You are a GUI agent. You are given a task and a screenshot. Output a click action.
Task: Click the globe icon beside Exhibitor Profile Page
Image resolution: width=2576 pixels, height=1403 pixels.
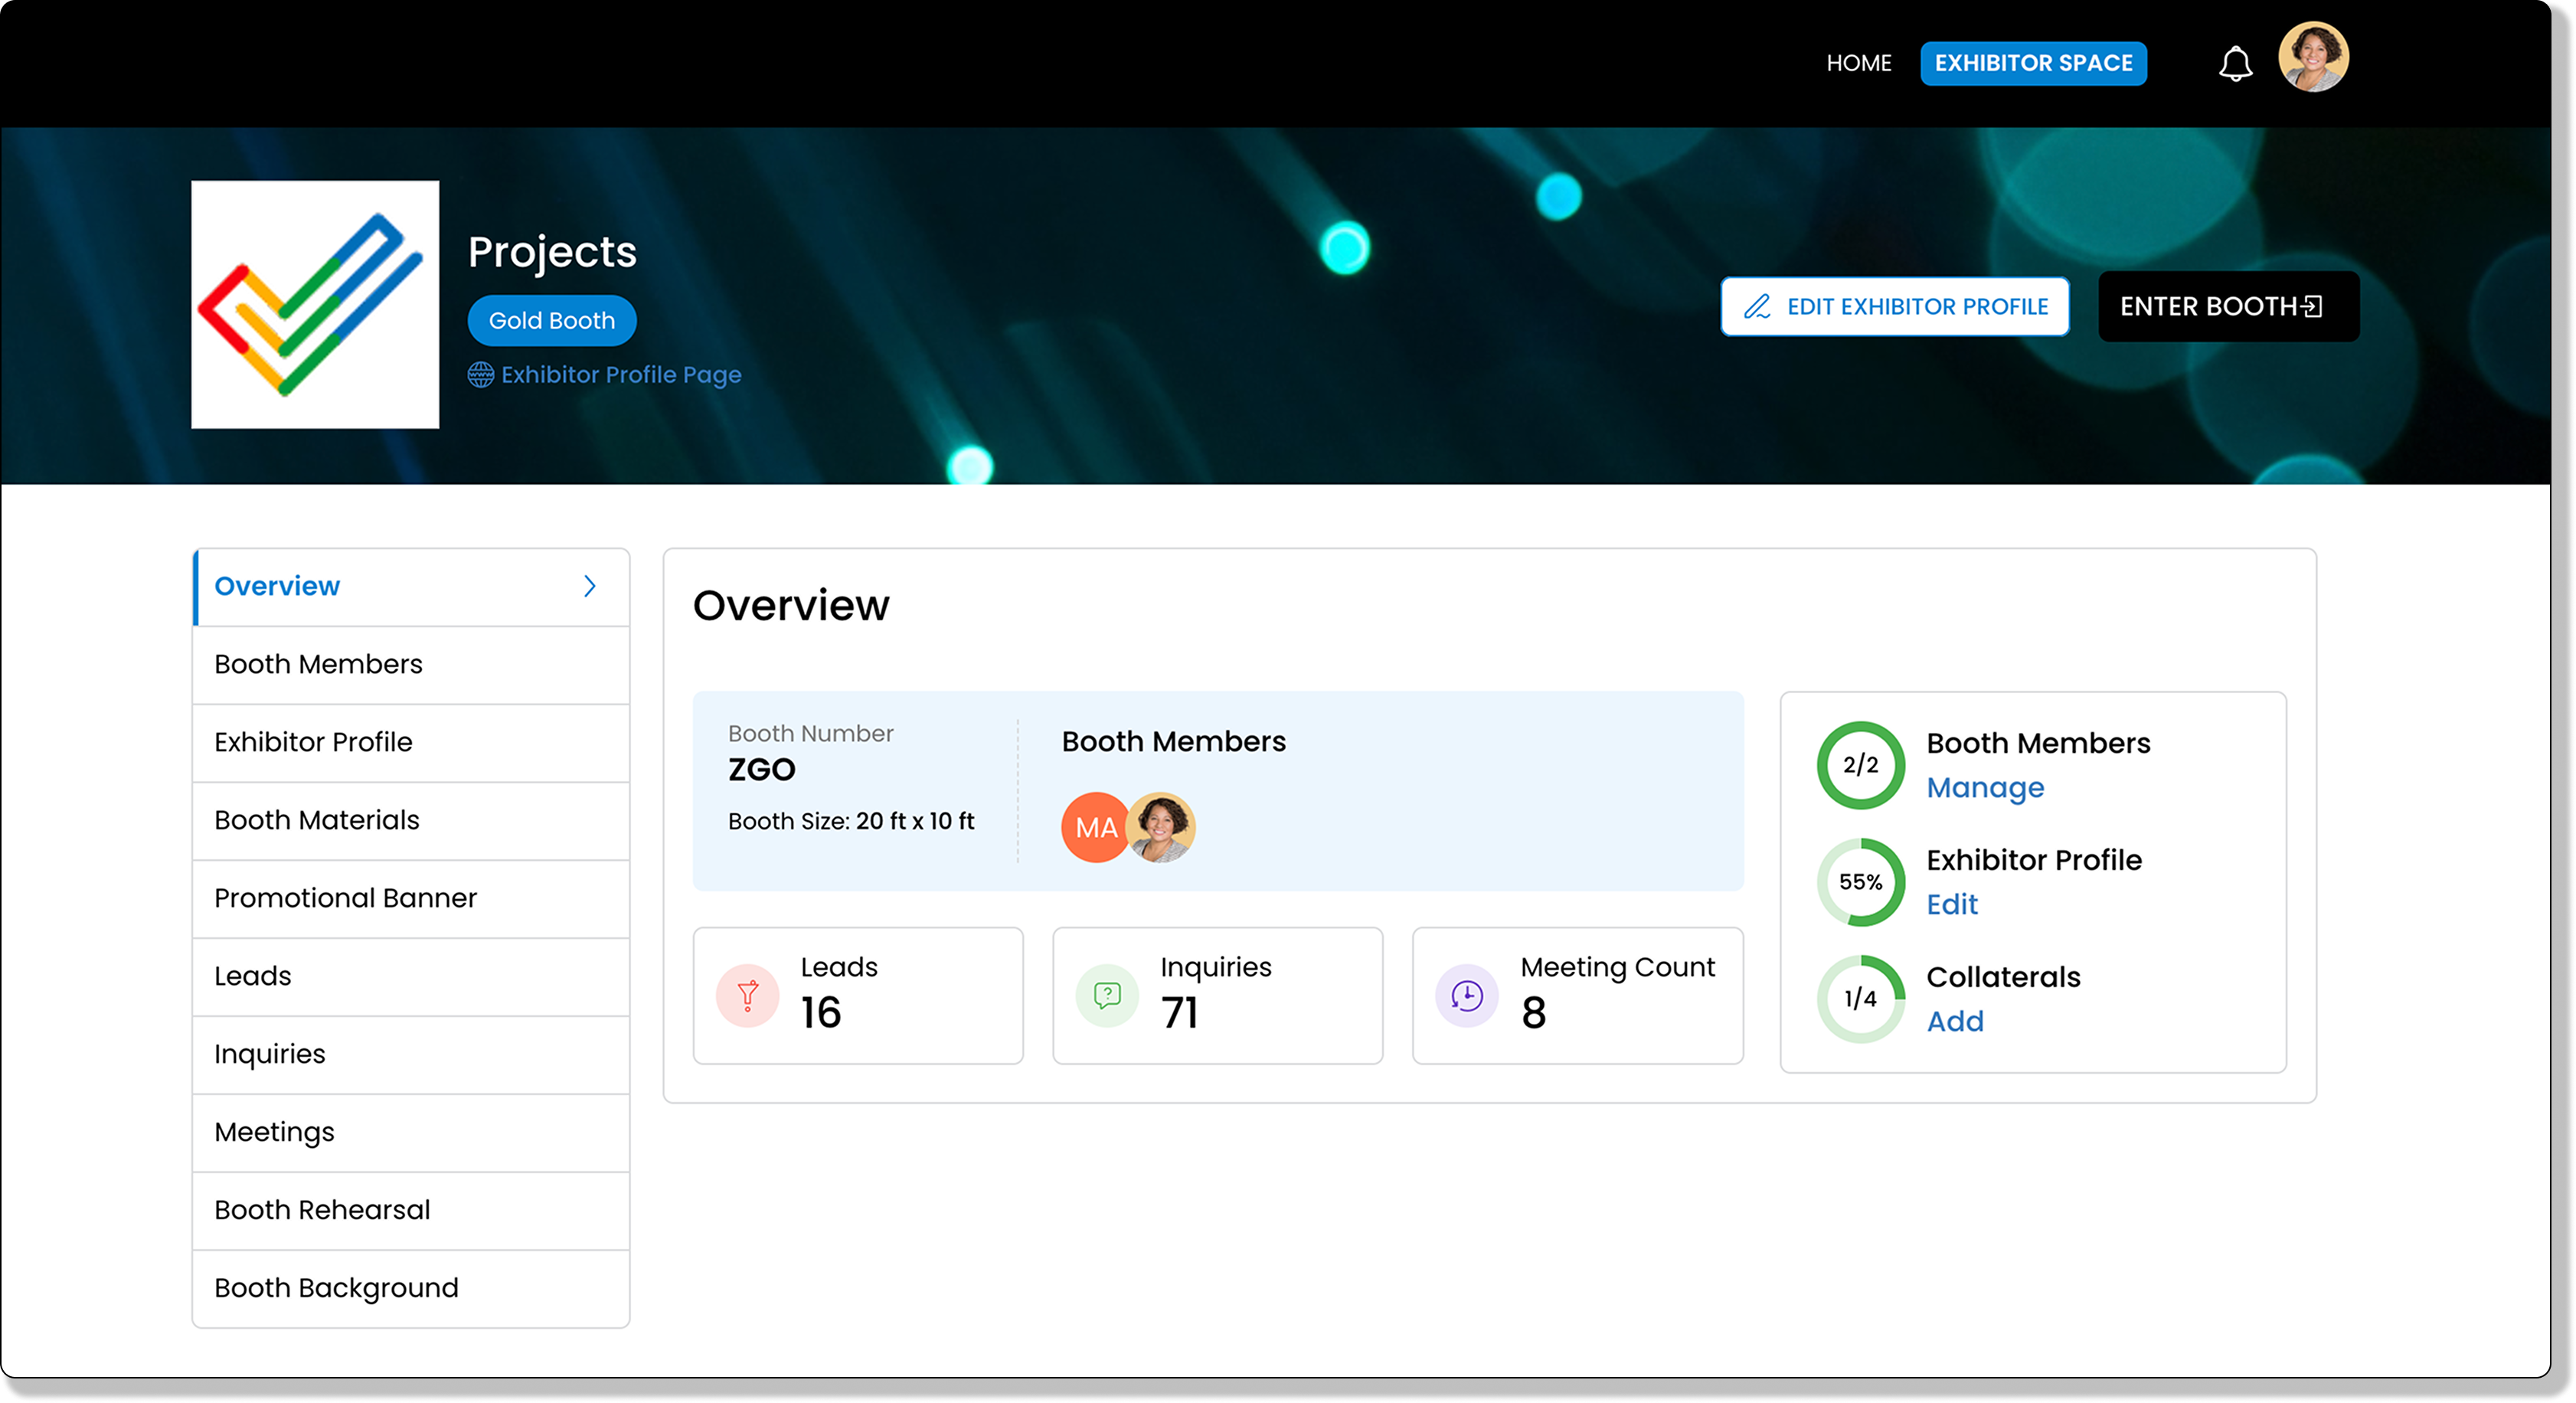pyautogui.click(x=481, y=375)
